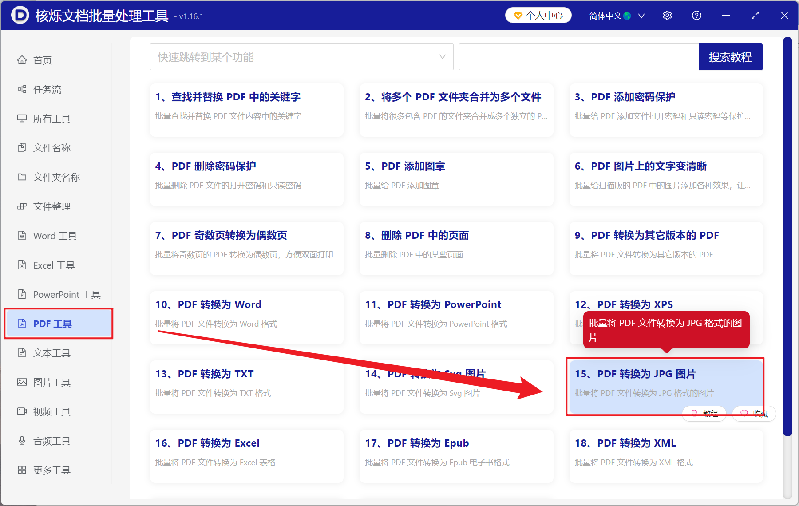Open 文件夹名称 via its folder icon
Screen dimensions: 799x506
22,177
